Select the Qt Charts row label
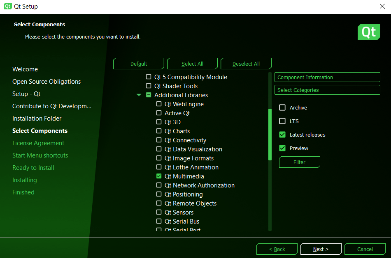 point(177,131)
